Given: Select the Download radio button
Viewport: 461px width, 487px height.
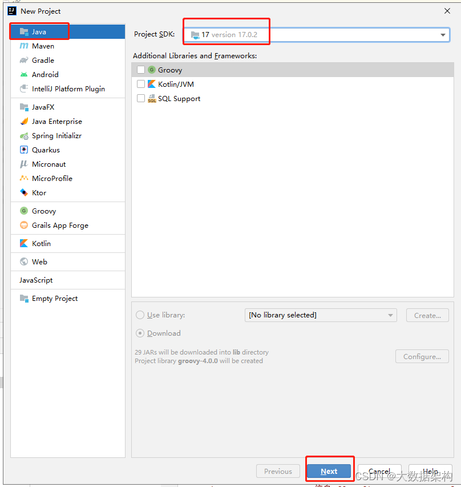Looking at the screenshot, I should click(140, 333).
